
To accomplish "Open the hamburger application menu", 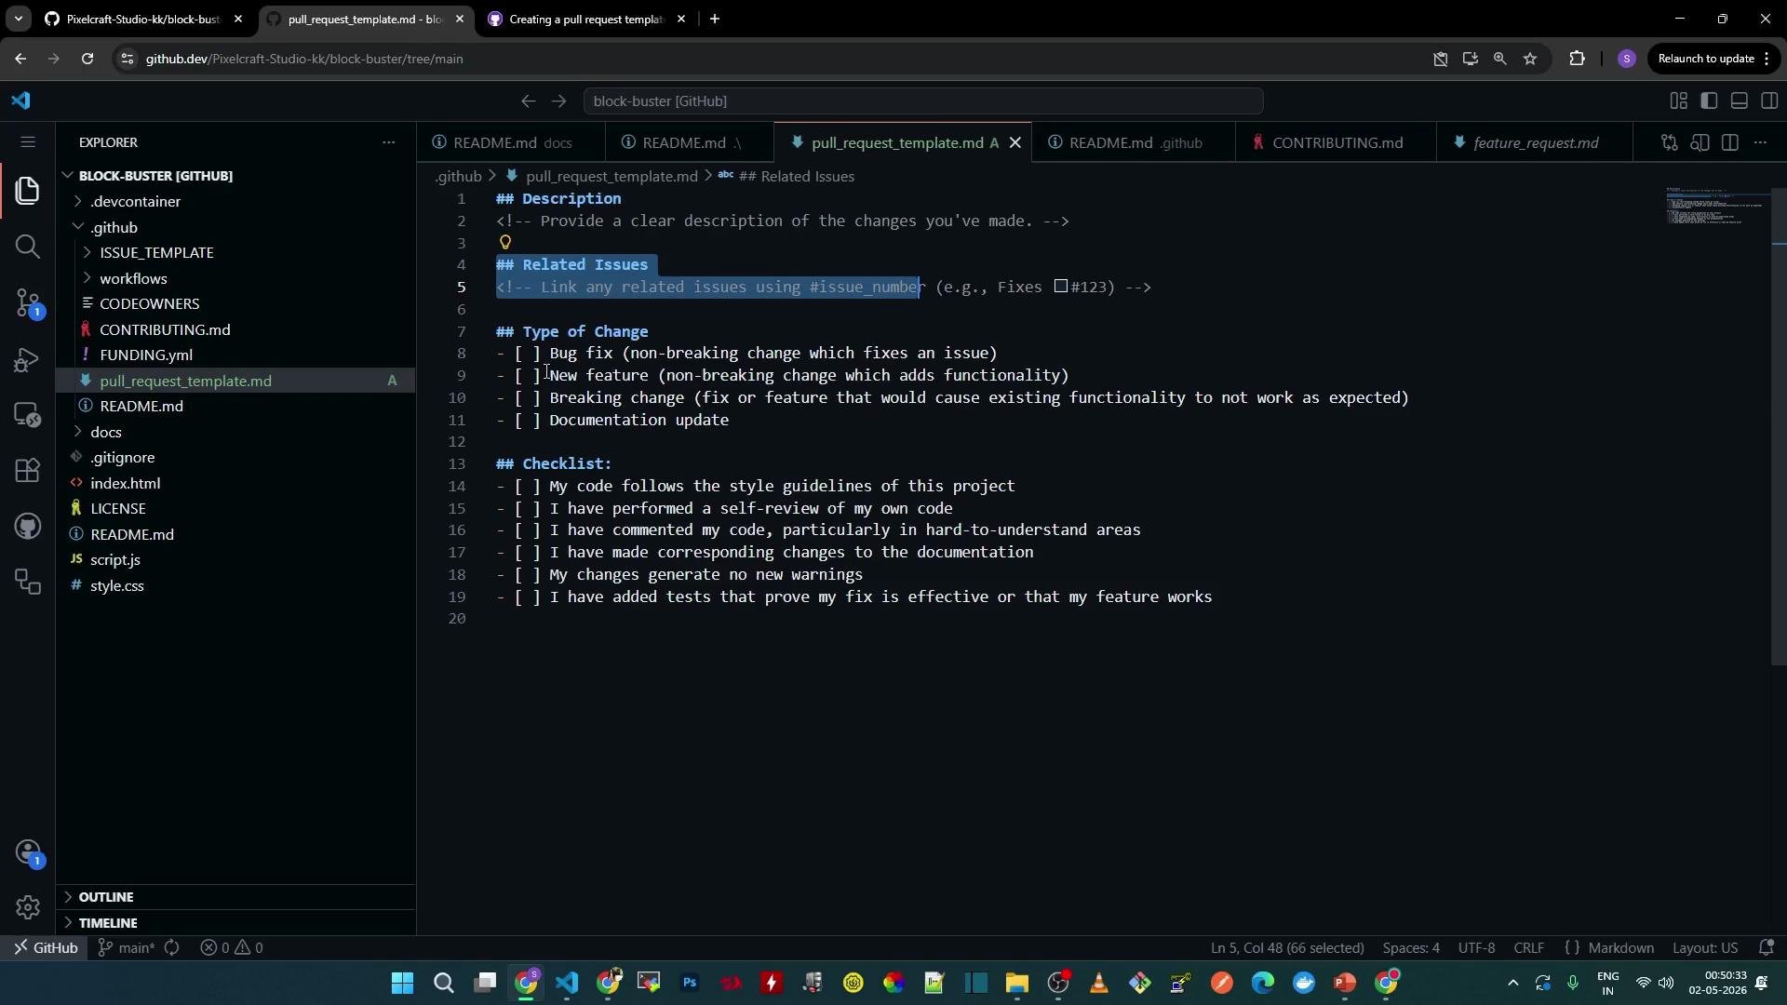I will pyautogui.click(x=27, y=142).
